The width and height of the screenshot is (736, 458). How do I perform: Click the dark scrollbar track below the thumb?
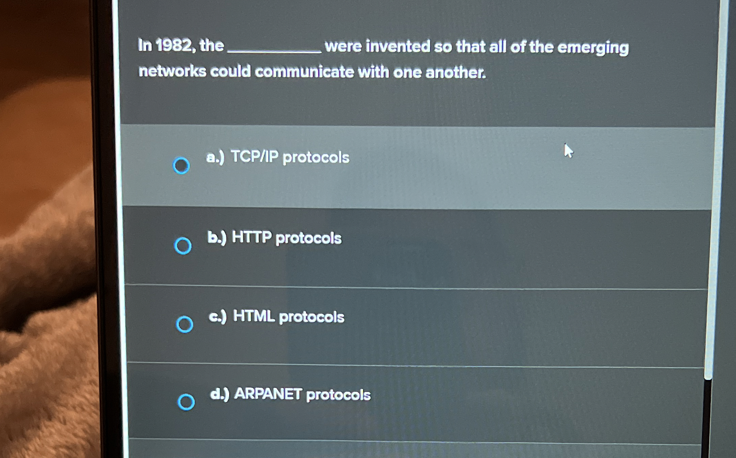pos(706,419)
